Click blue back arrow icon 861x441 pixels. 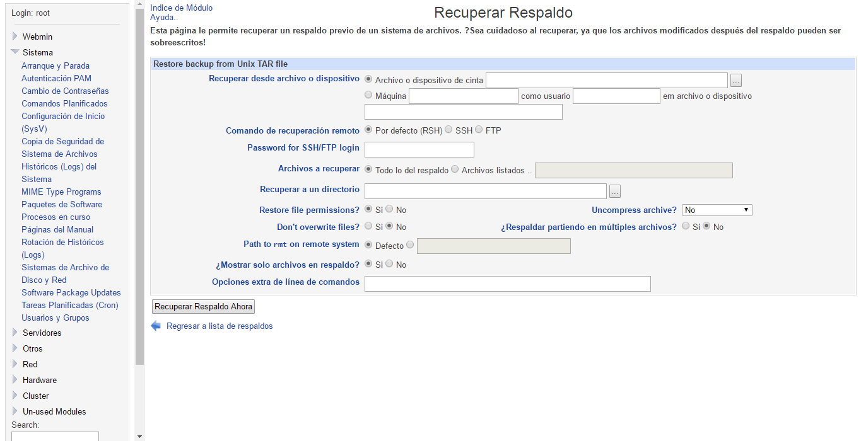click(x=156, y=326)
